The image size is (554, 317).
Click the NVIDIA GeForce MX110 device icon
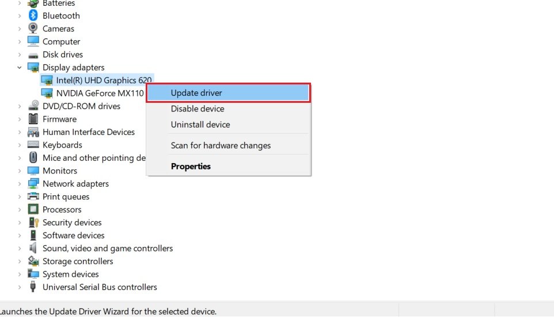[x=47, y=93]
